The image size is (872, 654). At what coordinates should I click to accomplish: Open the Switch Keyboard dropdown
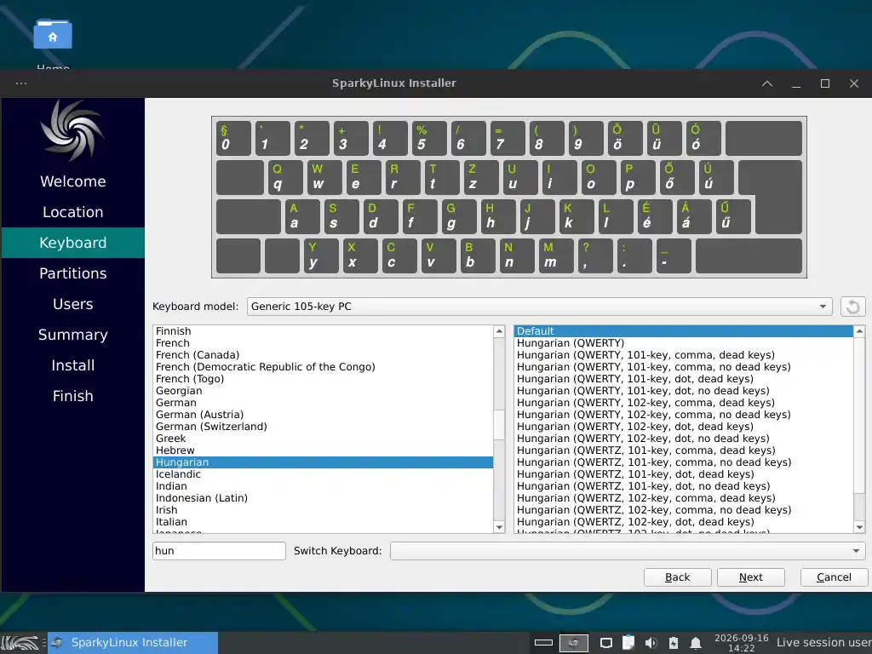(x=628, y=551)
